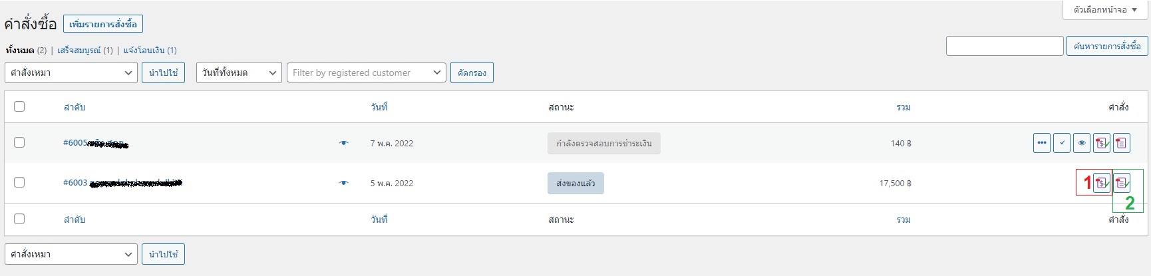Screen dimensions: 1151x276
Task: Open the PDF invoice icon for order #6003
Action: pos(1102,183)
